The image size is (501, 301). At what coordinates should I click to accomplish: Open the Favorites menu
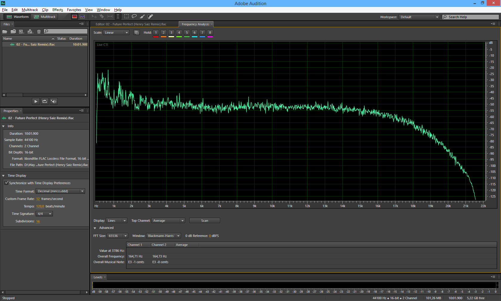[x=74, y=10]
